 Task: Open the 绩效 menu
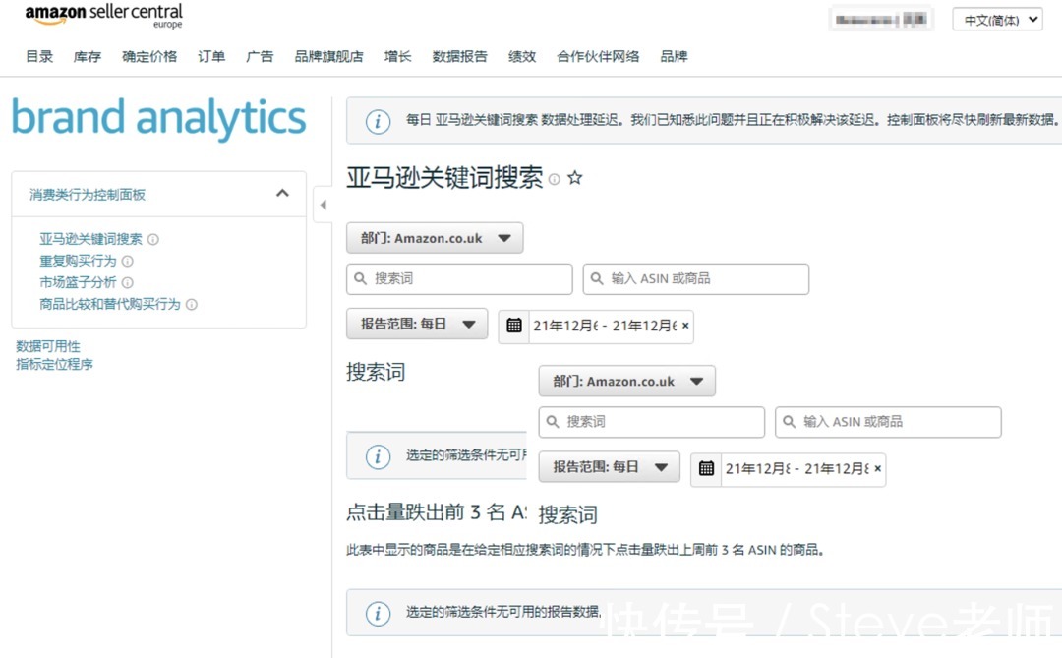point(522,56)
